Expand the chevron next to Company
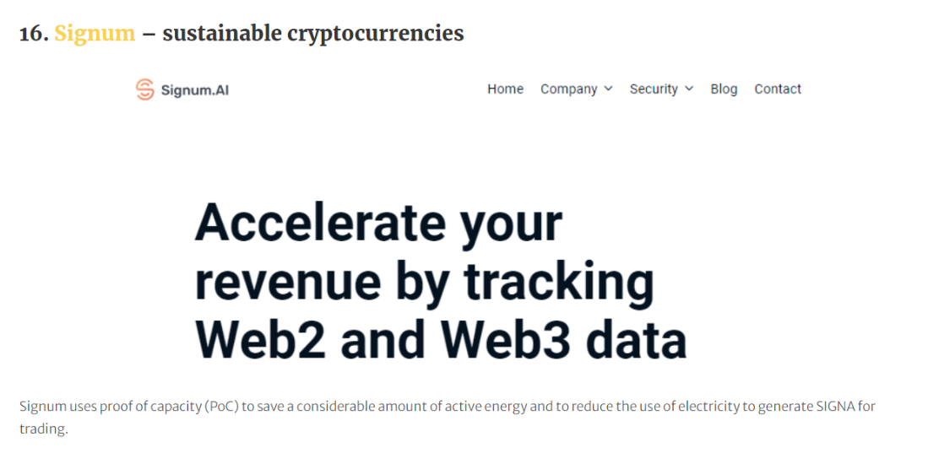Viewport: 928px width, 453px height. [609, 89]
